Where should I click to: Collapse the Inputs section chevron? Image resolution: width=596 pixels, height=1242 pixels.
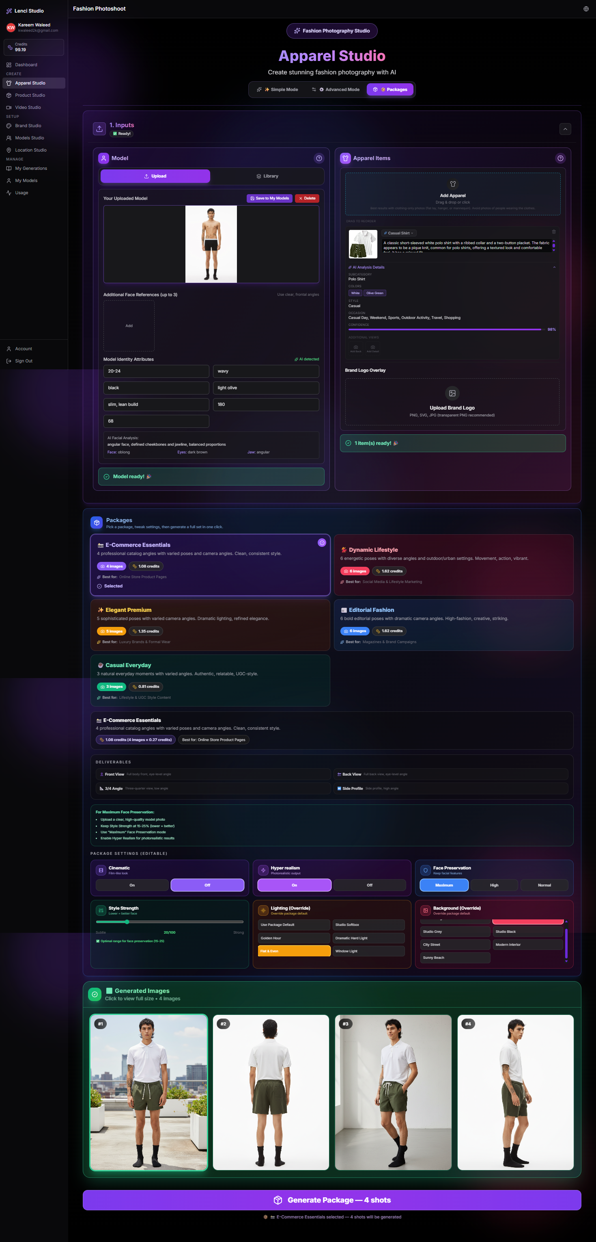point(565,129)
